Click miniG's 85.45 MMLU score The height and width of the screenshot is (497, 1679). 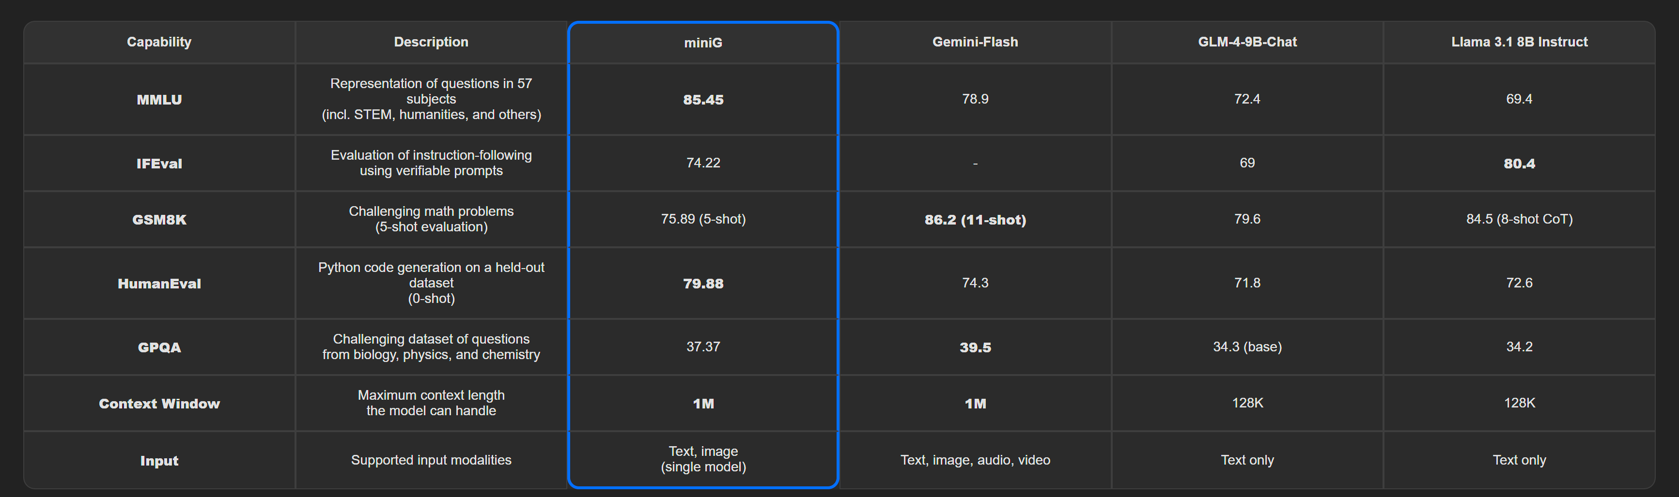tap(702, 100)
